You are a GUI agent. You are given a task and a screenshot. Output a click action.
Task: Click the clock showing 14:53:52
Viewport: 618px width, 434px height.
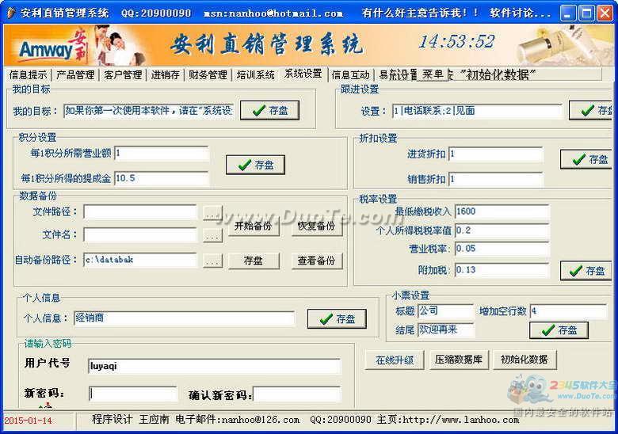click(x=456, y=42)
